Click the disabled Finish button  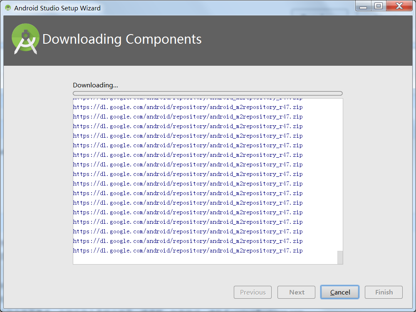pos(384,292)
